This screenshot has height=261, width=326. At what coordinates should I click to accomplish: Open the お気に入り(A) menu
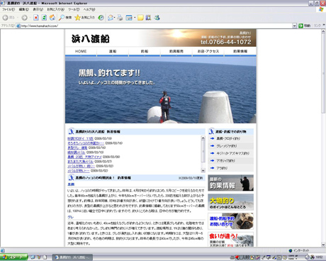tap(55, 9)
